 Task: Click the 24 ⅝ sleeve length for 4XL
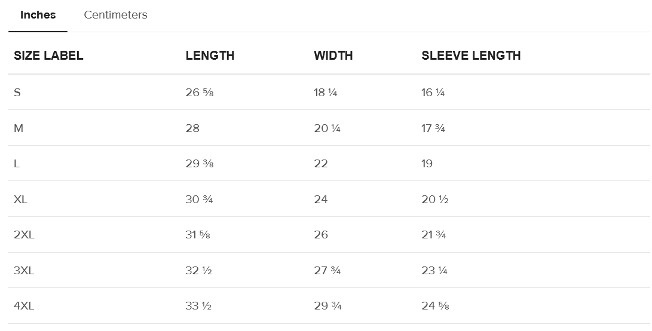(435, 306)
